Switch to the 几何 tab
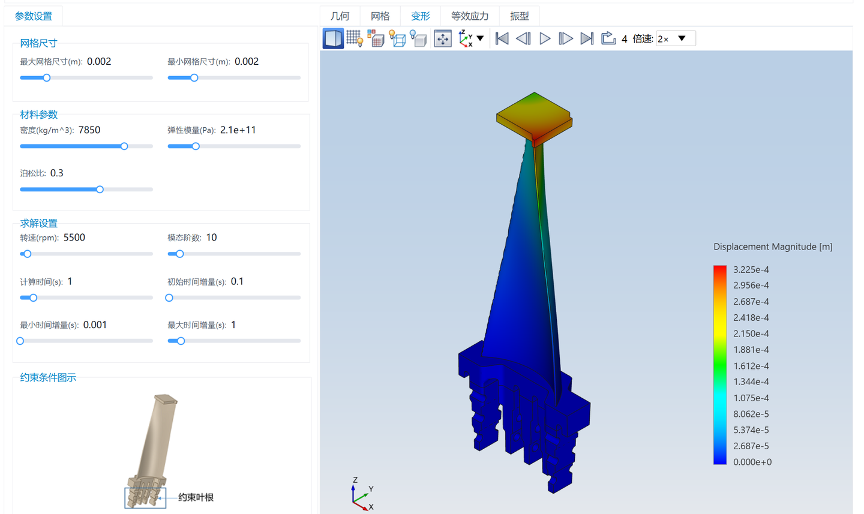The height and width of the screenshot is (514, 864). pyautogui.click(x=340, y=16)
